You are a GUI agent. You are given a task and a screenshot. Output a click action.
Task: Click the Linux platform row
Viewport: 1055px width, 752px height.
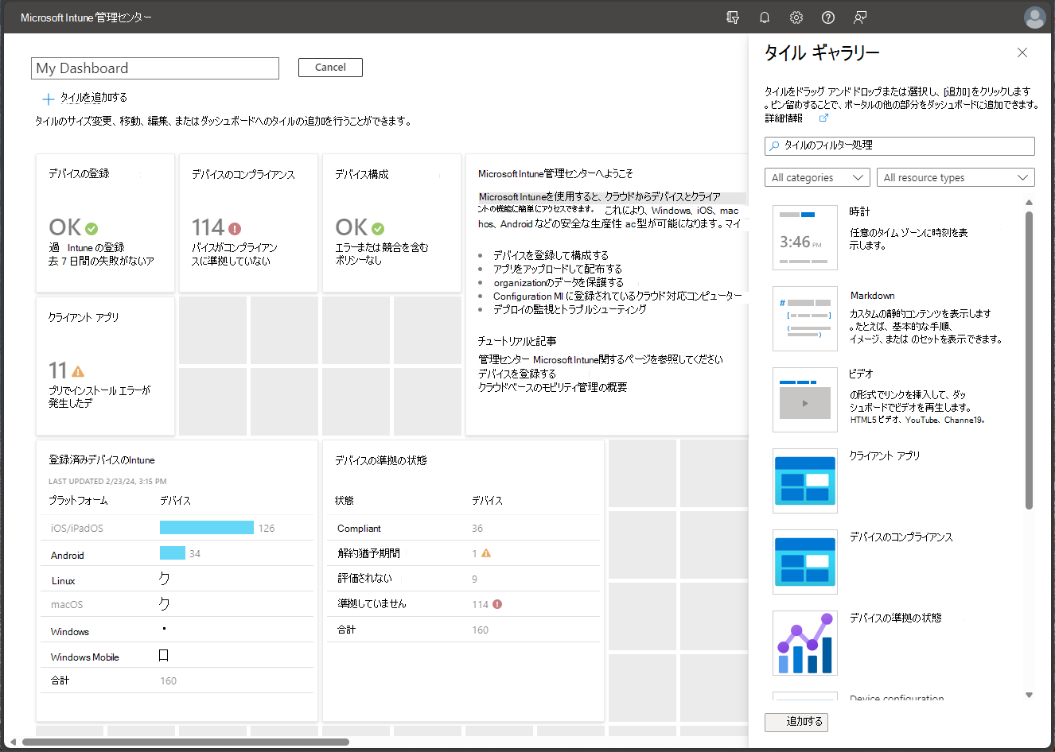177,580
